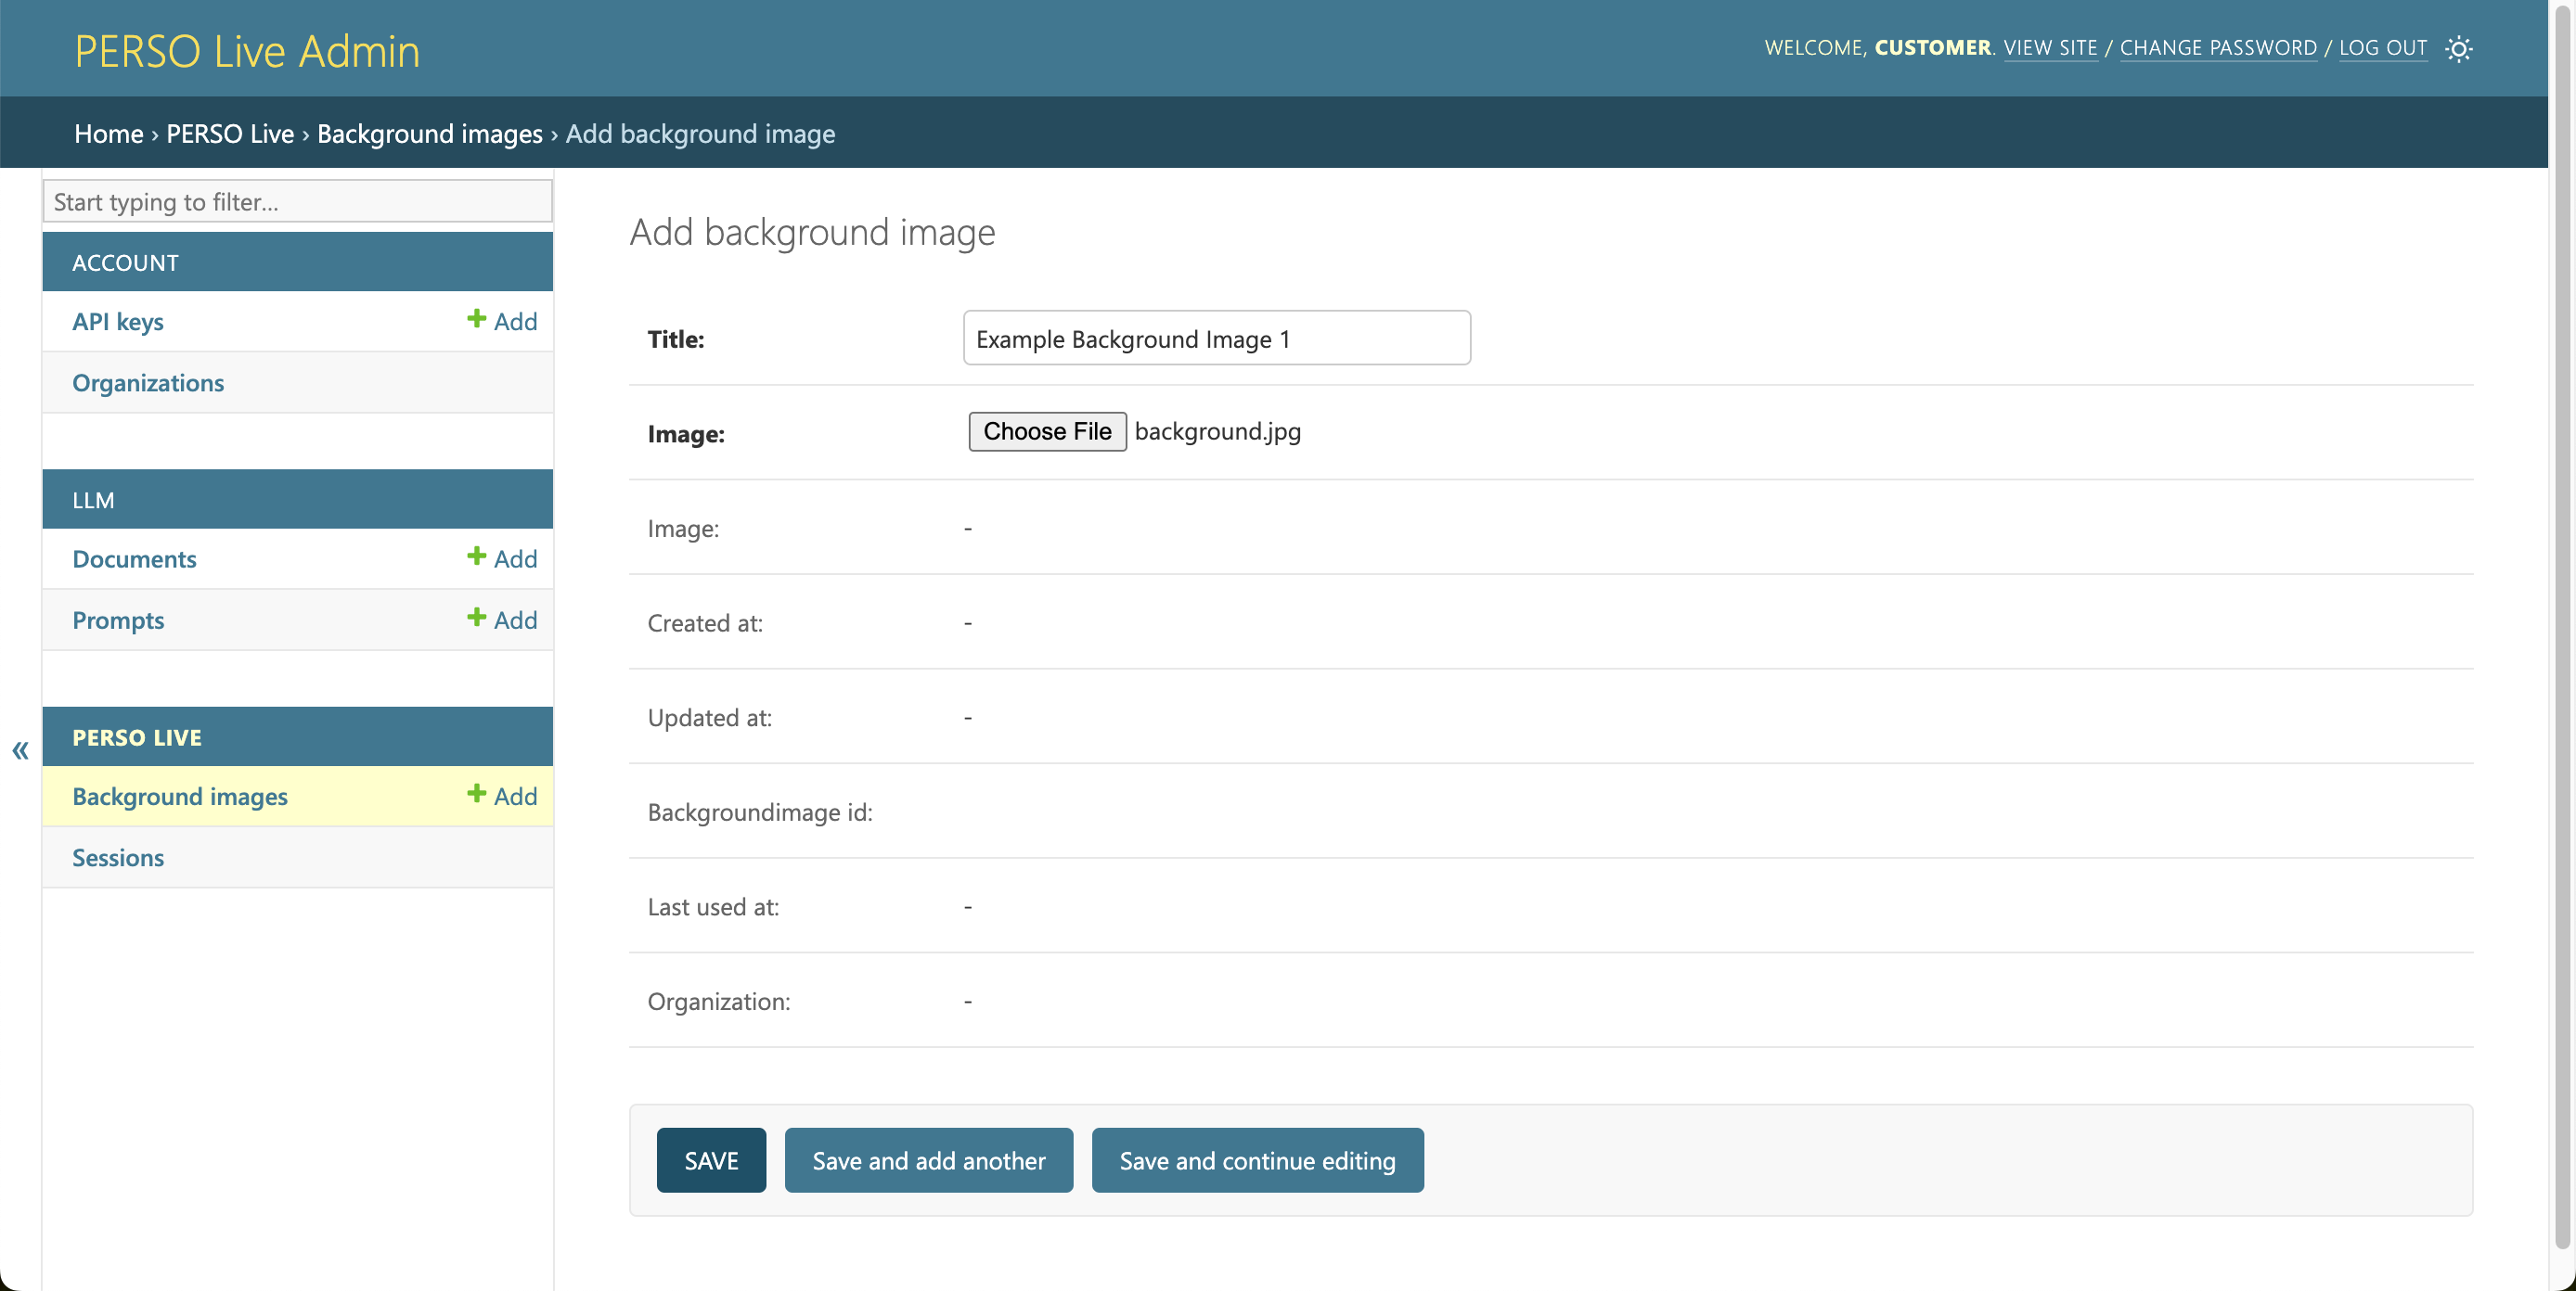Open VIEW SITE link
This screenshot has width=2576, height=1291.
pos(2052,47)
